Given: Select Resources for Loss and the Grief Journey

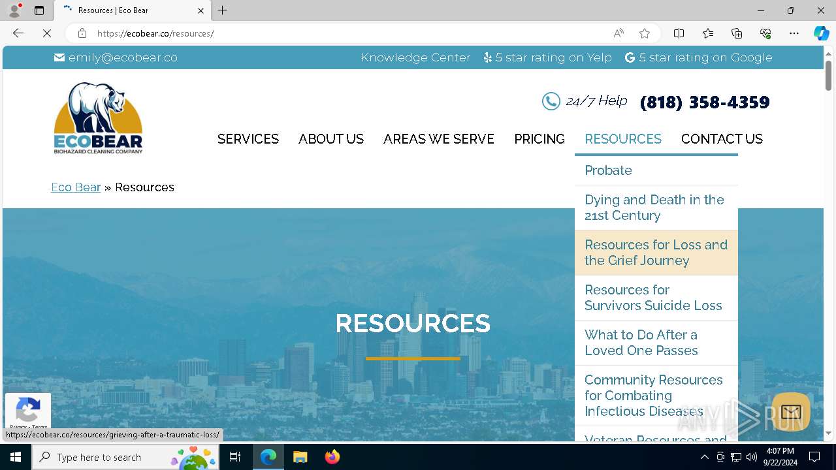Looking at the screenshot, I should click(656, 253).
